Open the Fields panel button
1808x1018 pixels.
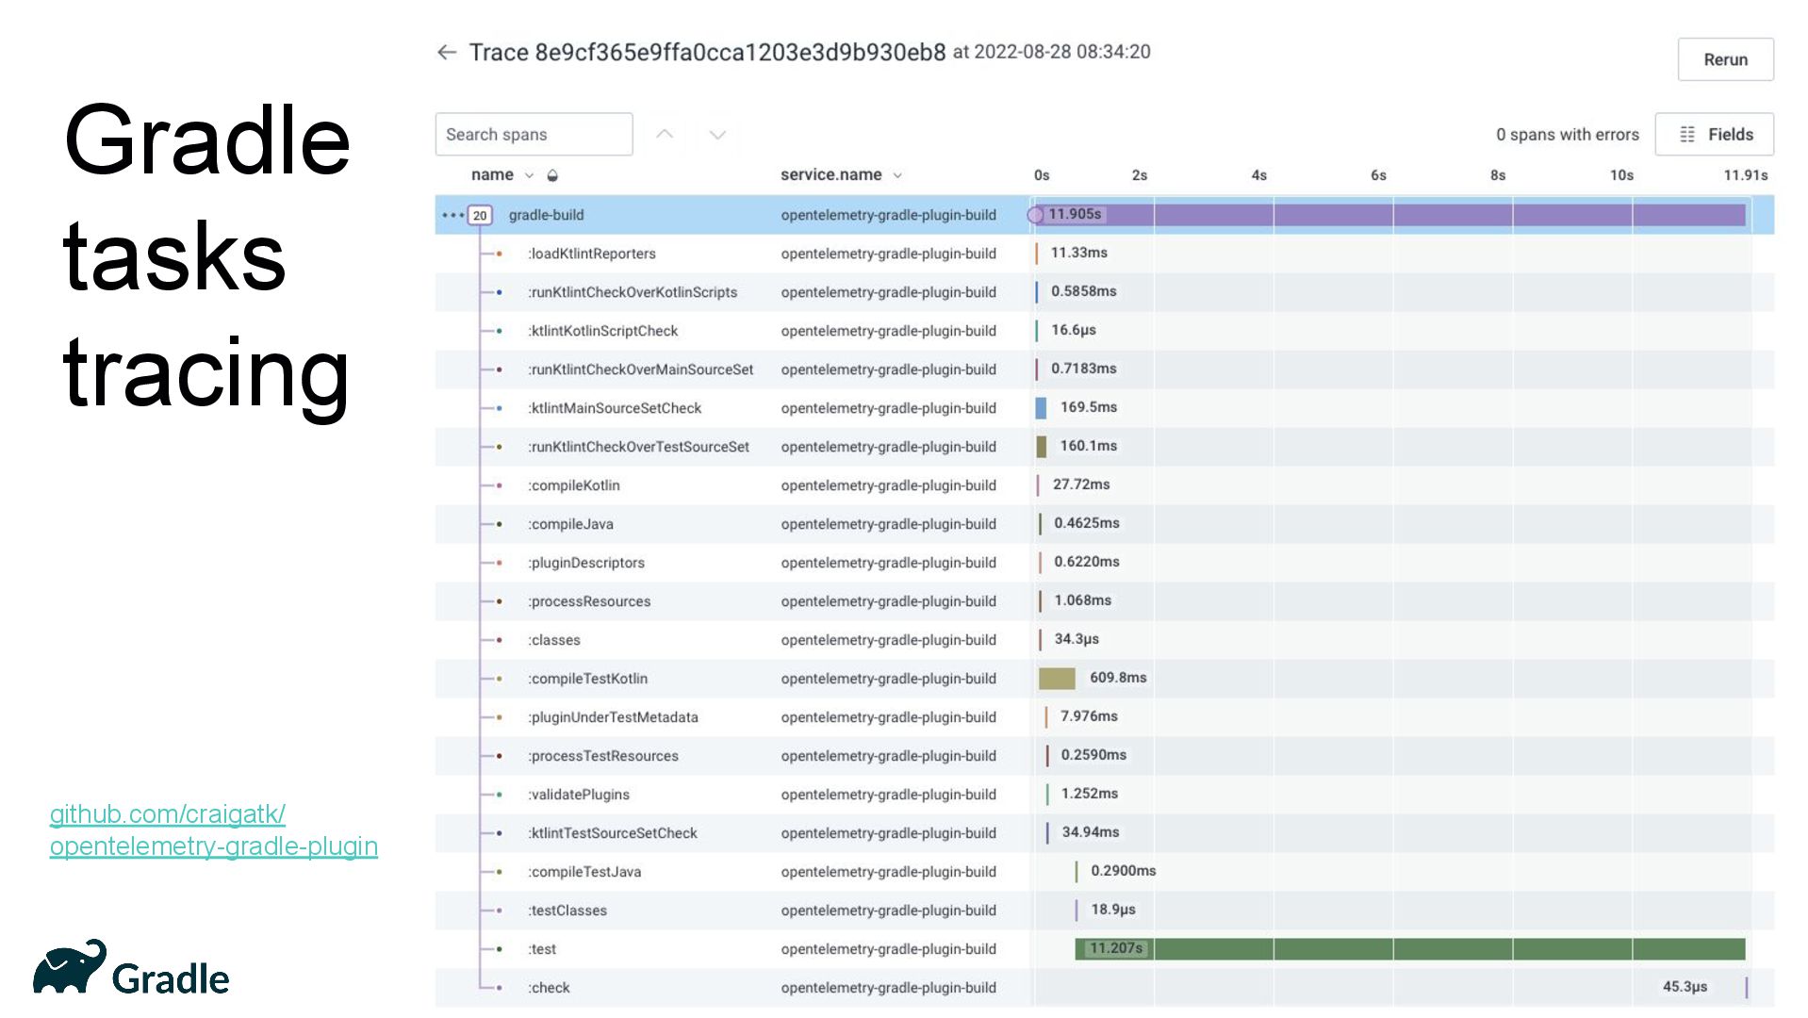(1715, 134)
